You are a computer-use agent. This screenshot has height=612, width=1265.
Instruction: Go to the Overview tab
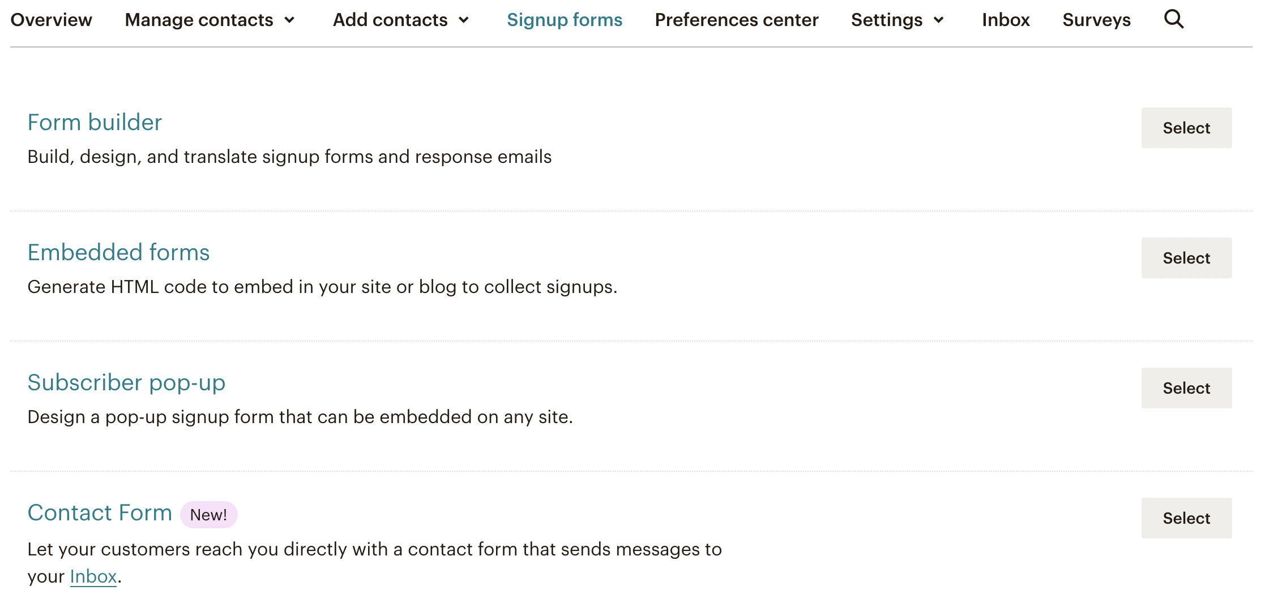(x=51, y=20)
